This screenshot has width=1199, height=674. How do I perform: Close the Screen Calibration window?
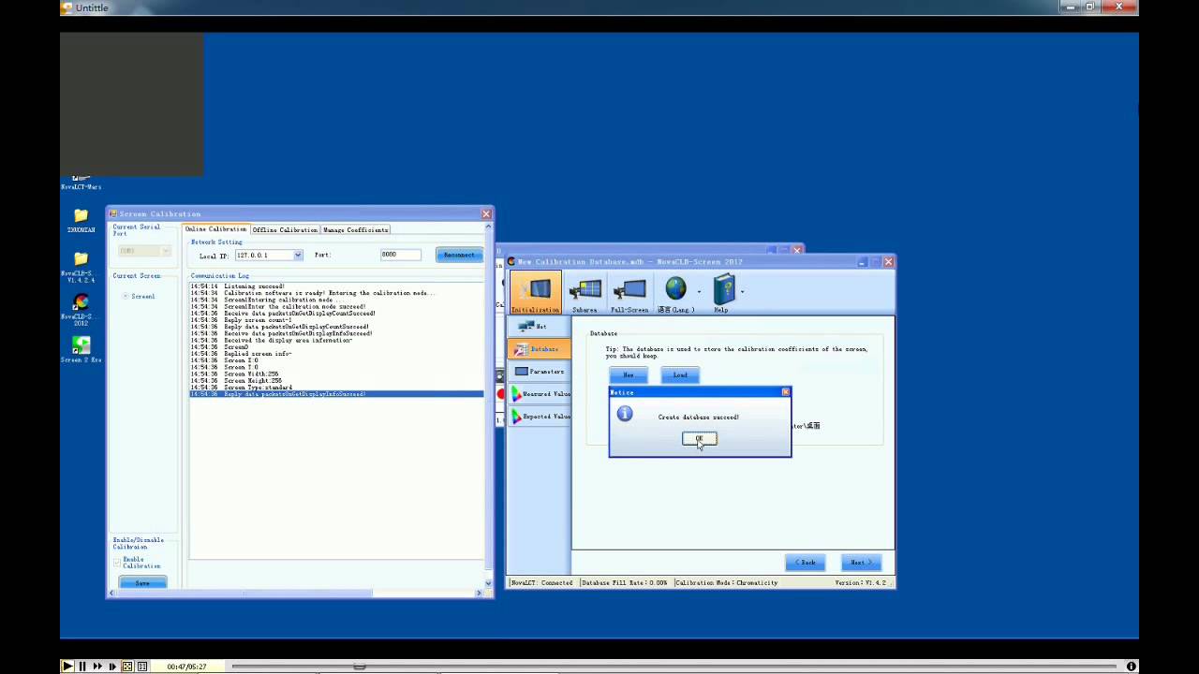point(486,214)
